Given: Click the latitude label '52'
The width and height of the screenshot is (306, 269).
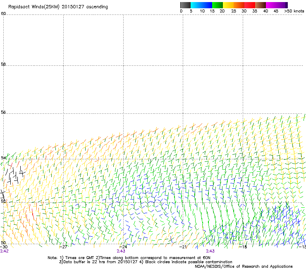Looking at the screenshot, I should (x=3, y=201).
